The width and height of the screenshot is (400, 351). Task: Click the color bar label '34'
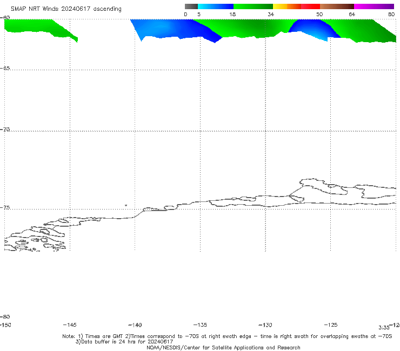pyautogui.click(x=271, y=15)
